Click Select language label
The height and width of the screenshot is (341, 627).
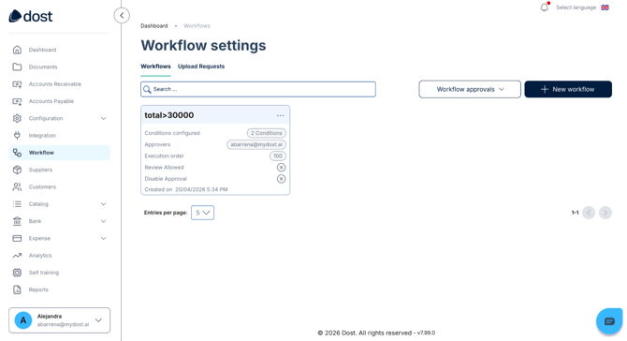(576, 7)
